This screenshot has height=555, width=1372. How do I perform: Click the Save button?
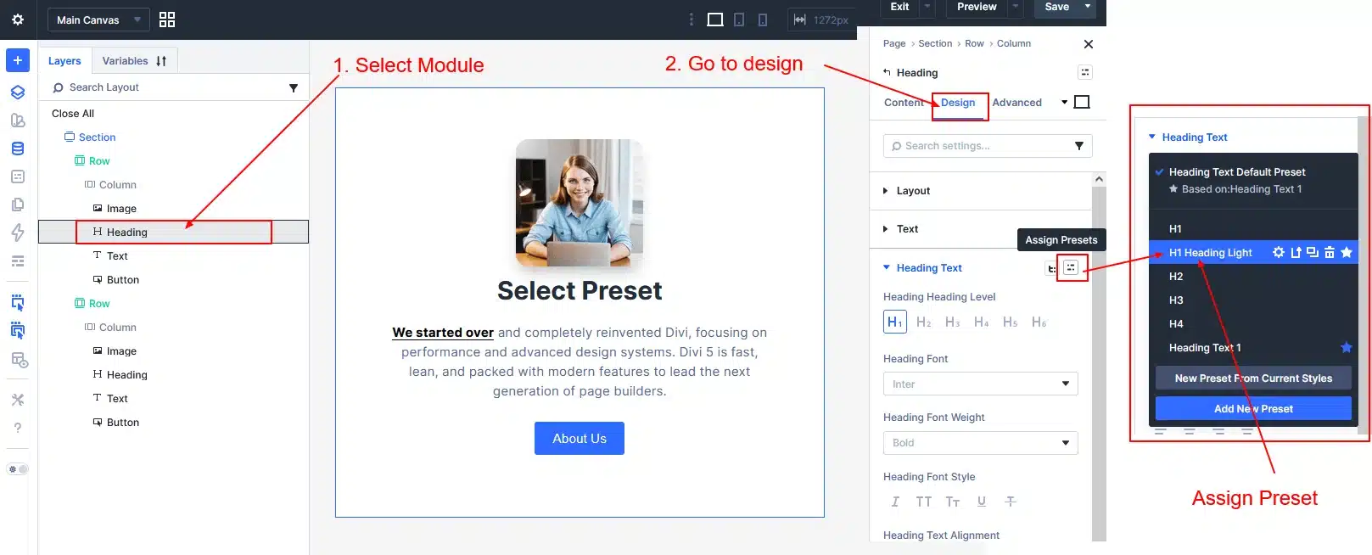tap(1056, 7)
